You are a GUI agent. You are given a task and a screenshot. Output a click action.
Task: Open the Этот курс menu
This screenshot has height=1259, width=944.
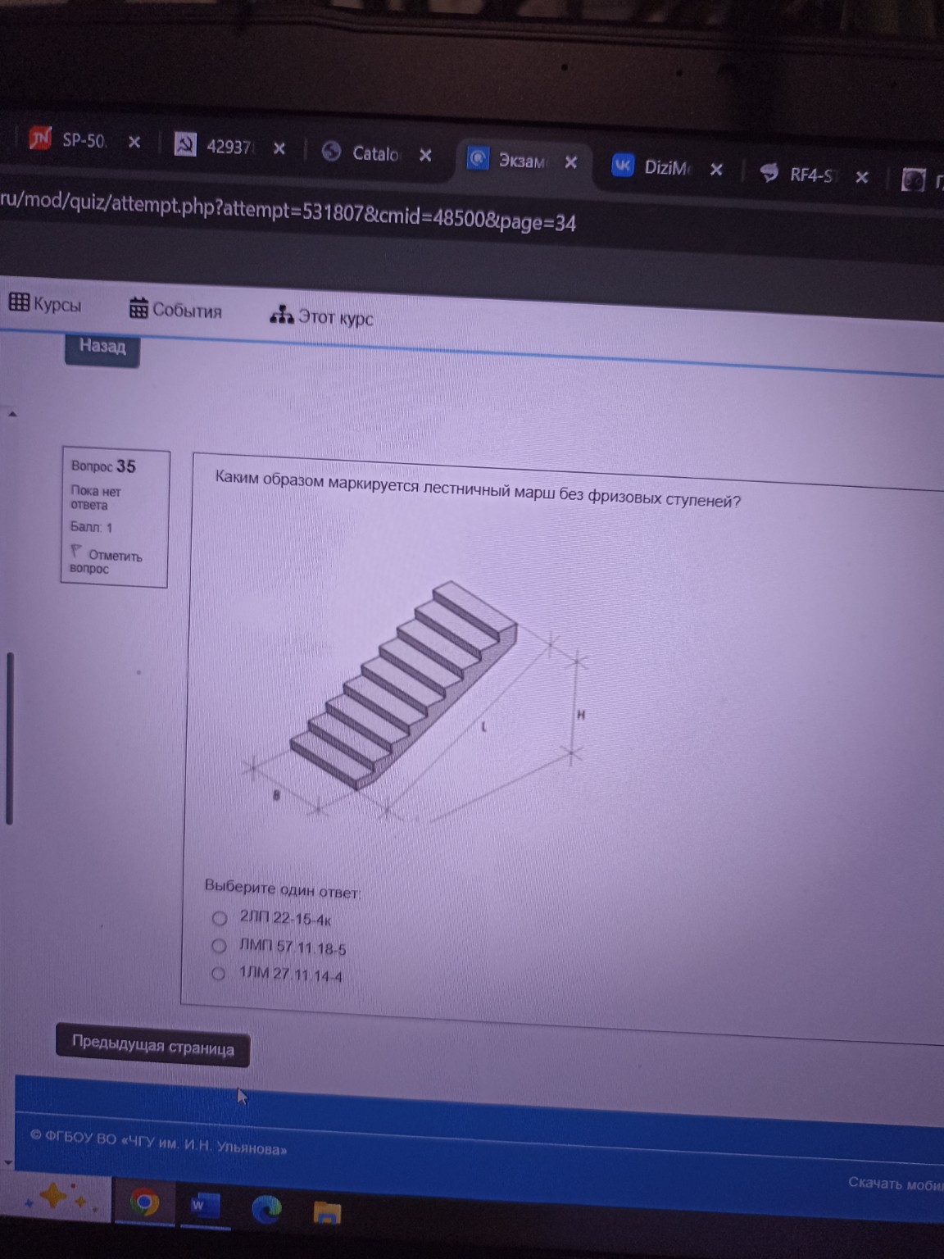pyautogui.click(x=322, y=317)
